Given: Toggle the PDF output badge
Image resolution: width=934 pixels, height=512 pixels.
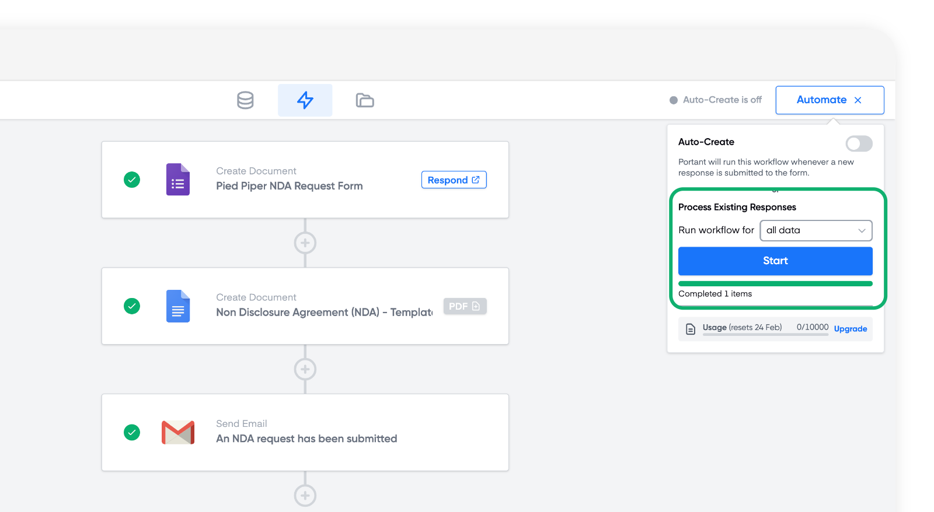Looking at the screenshot, I should 465,306.
